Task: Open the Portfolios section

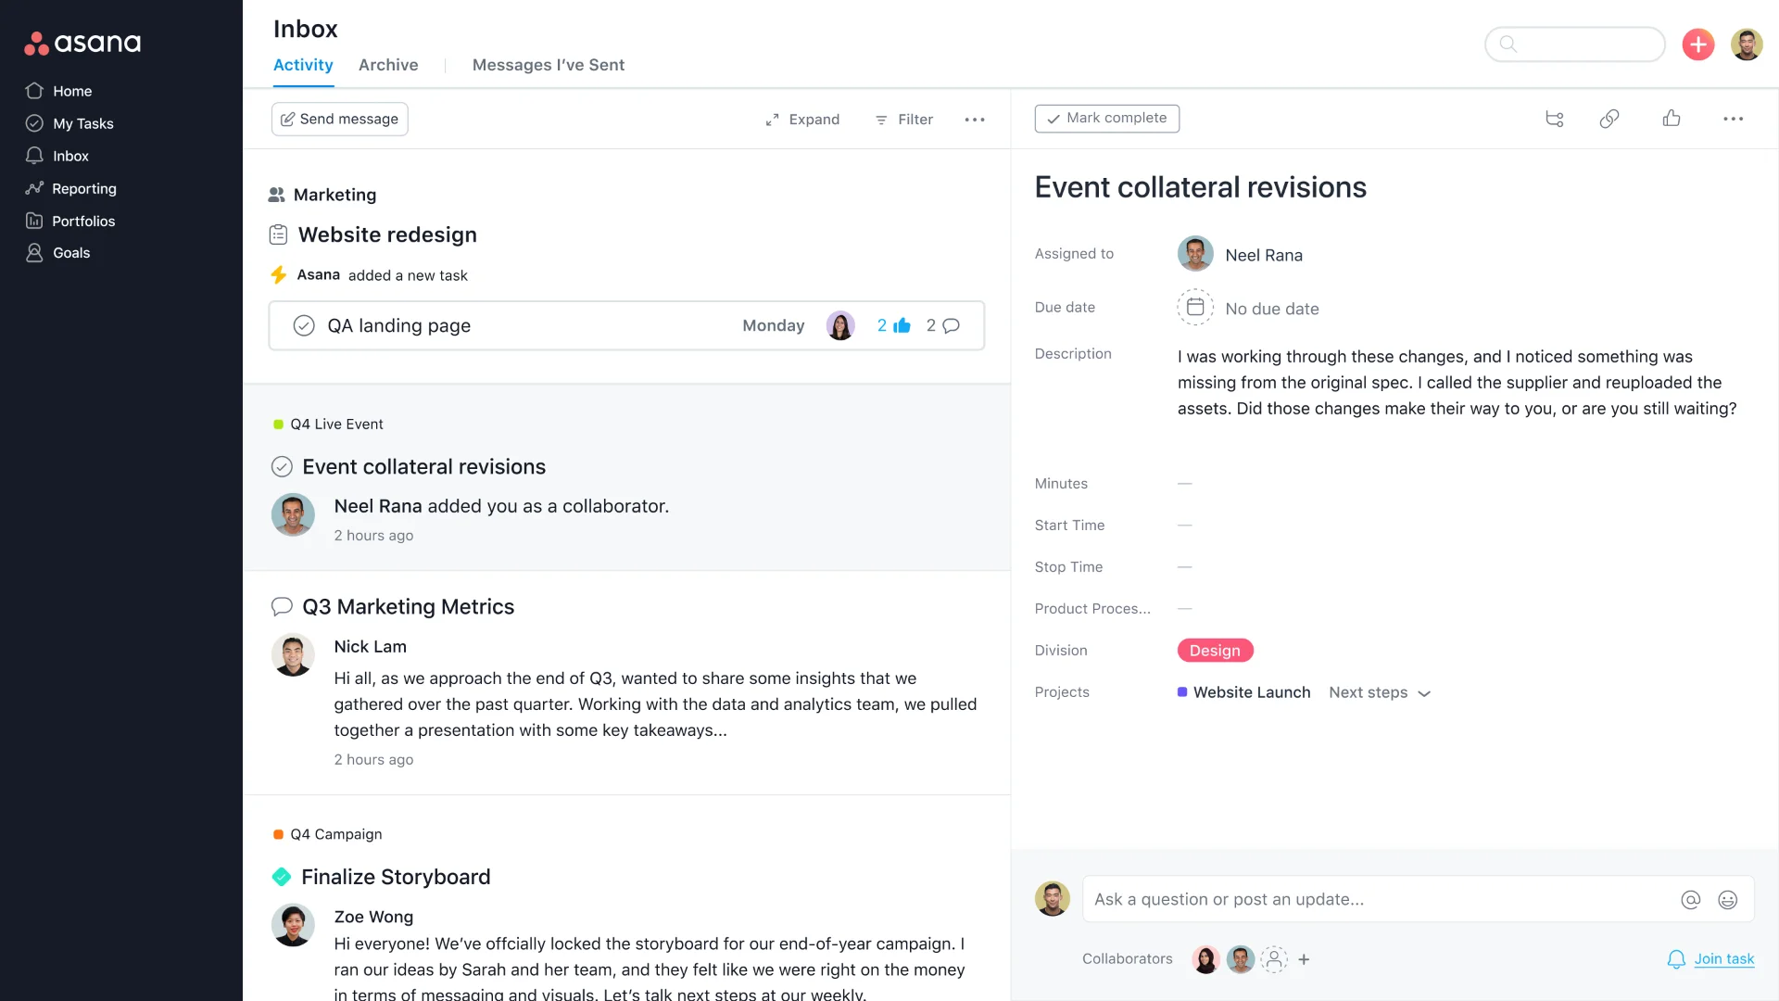Action: 83,221
